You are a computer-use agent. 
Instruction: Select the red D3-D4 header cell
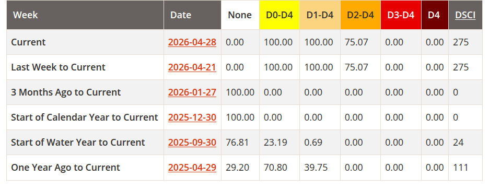click(x=401, y=15)
